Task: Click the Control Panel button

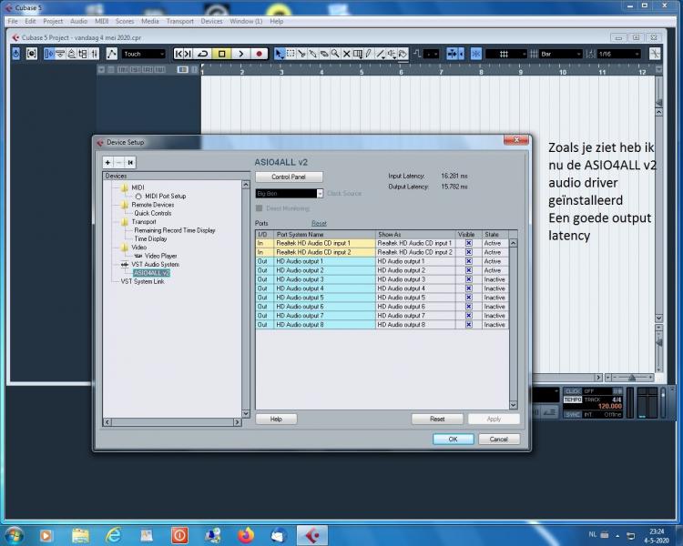Action: tap(289, 177)
